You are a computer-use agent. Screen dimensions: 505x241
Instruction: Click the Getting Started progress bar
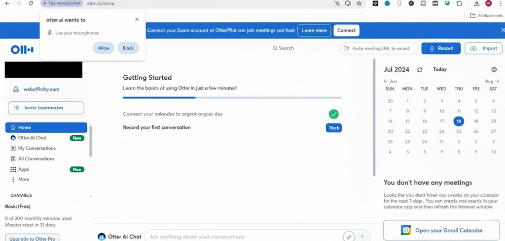(232, 98)
